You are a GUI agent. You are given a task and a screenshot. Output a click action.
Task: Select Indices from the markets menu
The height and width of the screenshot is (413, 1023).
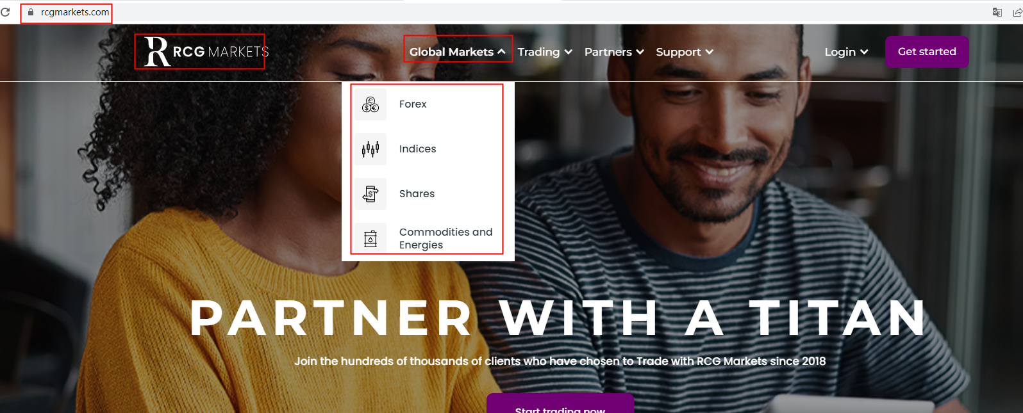(417, 149)
